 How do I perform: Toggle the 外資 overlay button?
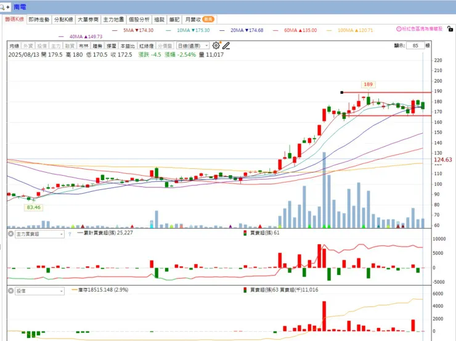28,46
